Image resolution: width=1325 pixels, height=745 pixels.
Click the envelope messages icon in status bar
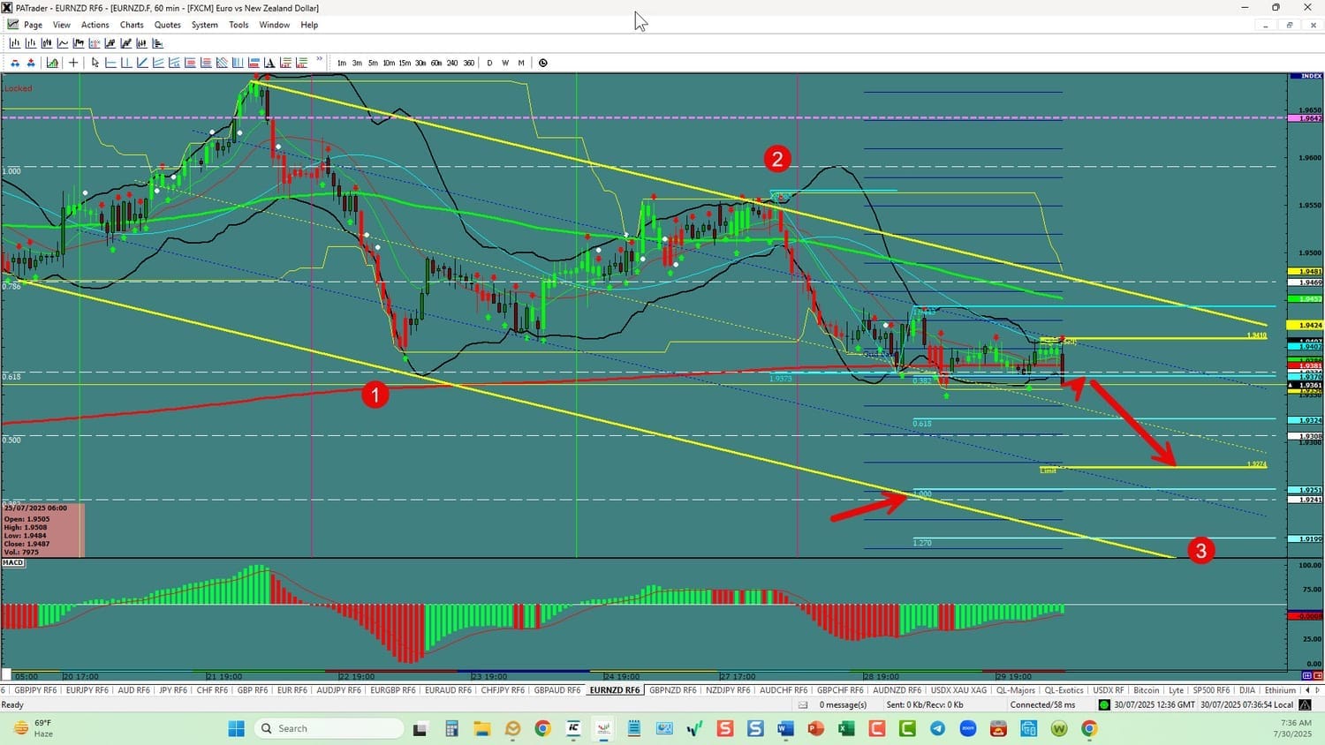(803, 704)
